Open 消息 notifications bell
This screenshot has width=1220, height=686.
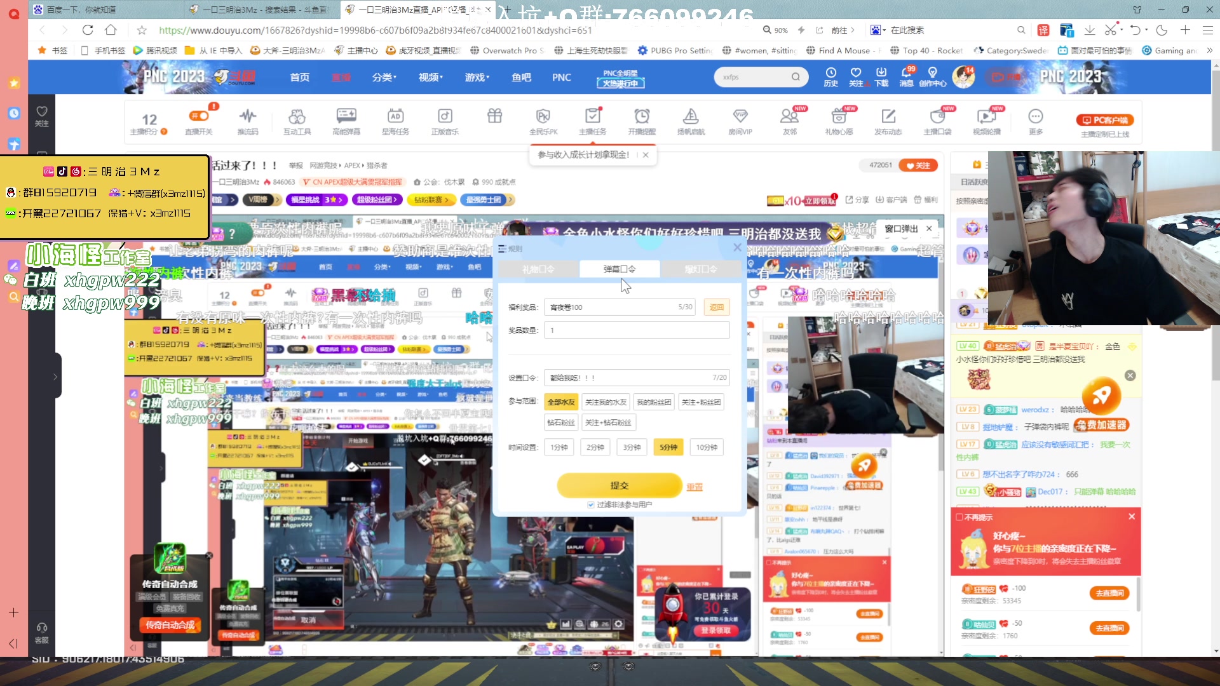point(907,77)
